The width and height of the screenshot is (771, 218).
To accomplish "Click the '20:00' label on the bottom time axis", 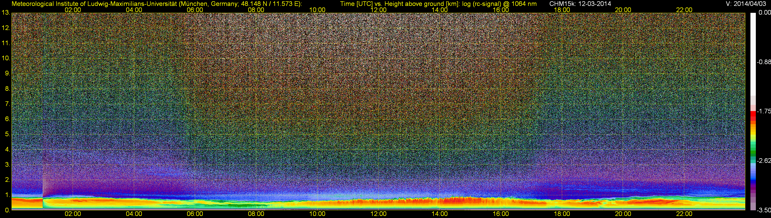I will (623, 214).
